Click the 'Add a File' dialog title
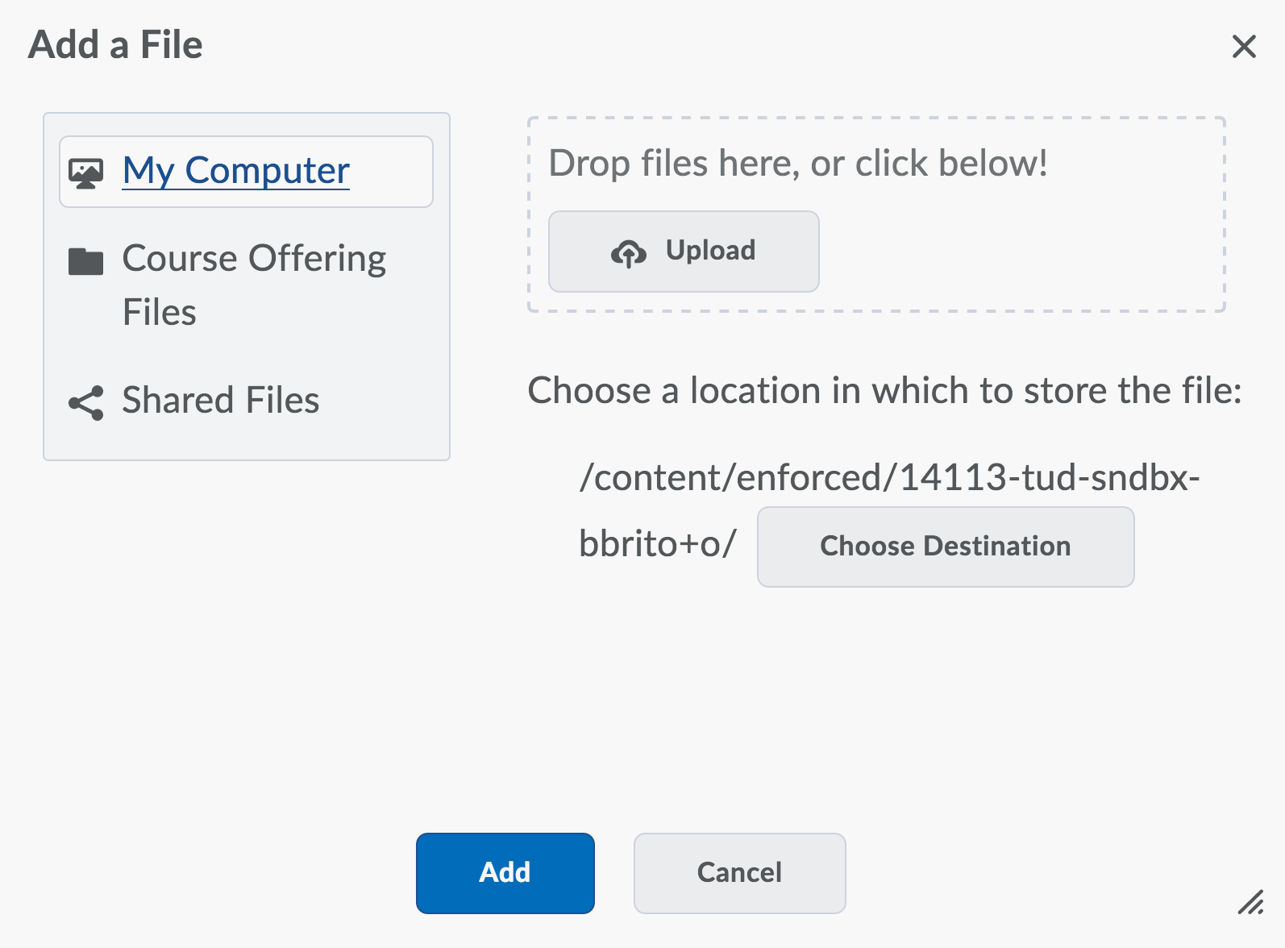Screen dimensions: 1285x948 click(115, 45)
